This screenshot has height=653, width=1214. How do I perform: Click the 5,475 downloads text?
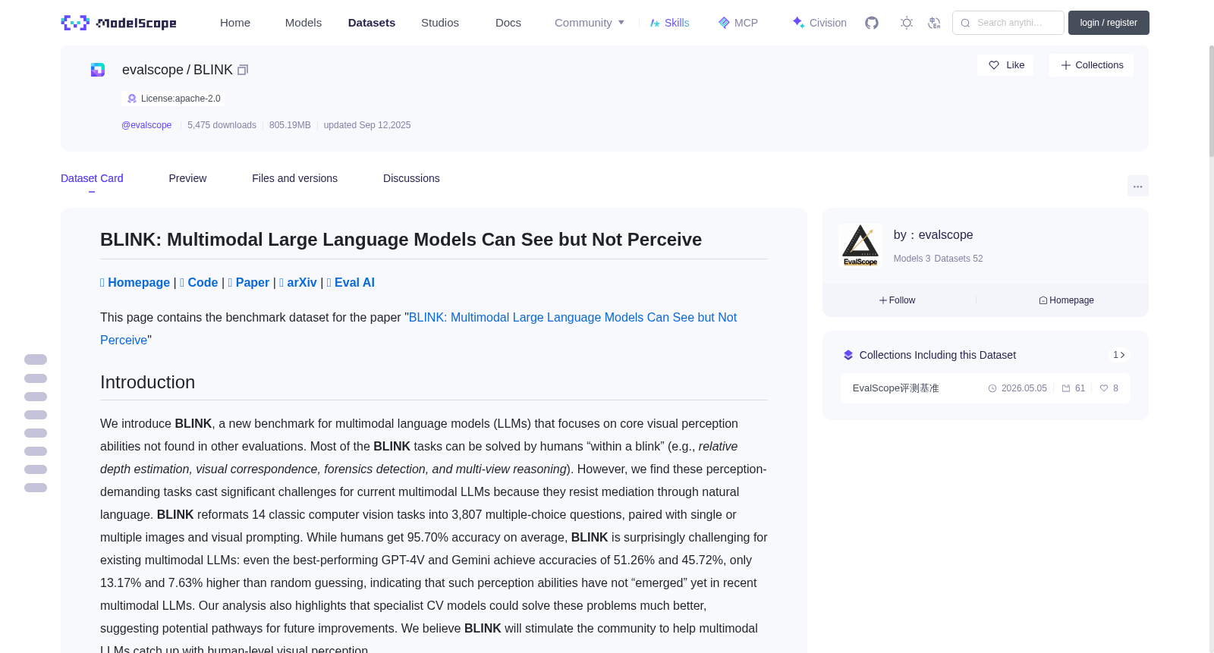[222, 125]
